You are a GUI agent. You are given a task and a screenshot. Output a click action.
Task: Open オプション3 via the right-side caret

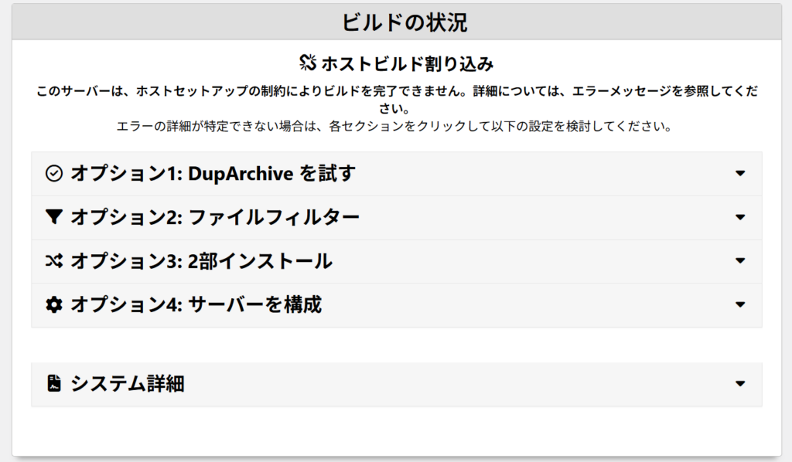[x=740, y=261]
